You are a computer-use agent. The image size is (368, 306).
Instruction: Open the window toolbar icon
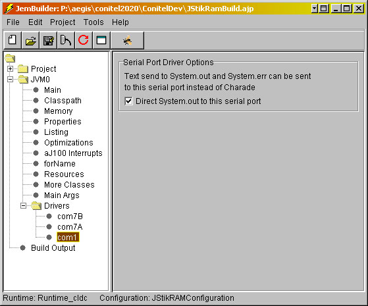101,40
